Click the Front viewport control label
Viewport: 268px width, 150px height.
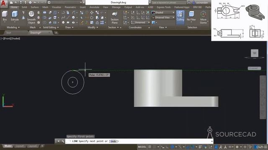pyautogui.click(x=7, y=39)
